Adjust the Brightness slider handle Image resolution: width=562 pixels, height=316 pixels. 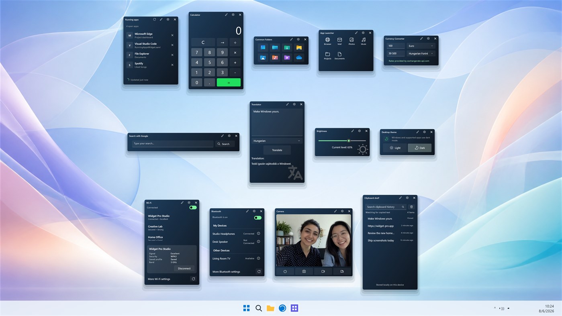pos(349,141)
